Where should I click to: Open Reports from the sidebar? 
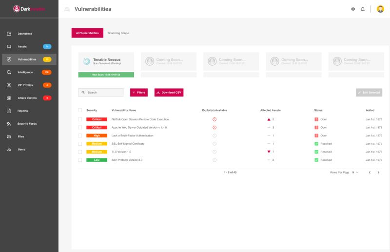tap(29, 111)
